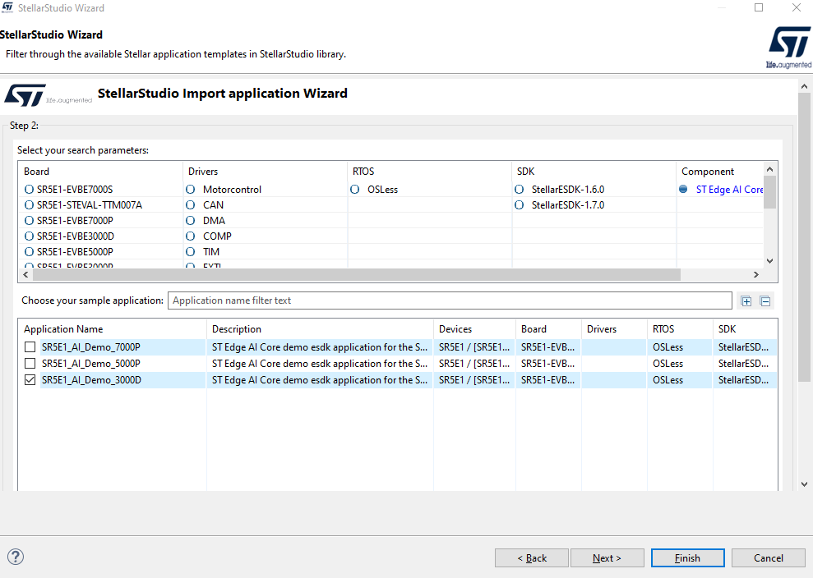Click the deselect-all minus icon near the filter
This screenshot has width=813, height=578.
click(x=764, y=300)
